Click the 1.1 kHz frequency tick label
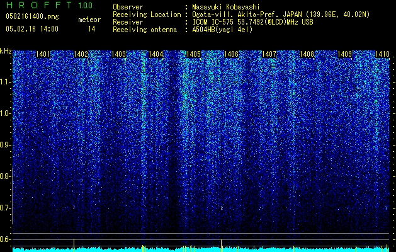 click(5, 82)
